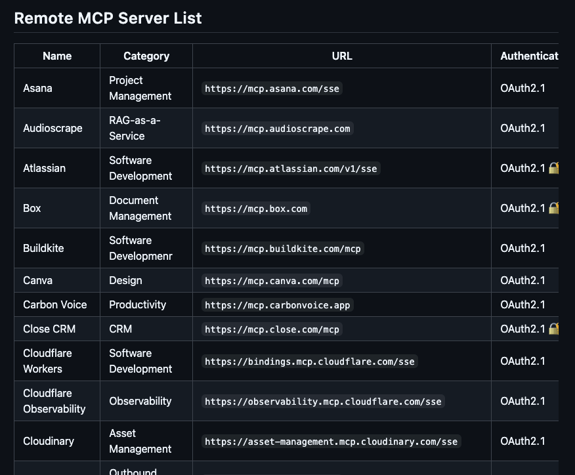
Task: Click the Category column header
Action: click(146, 56)
